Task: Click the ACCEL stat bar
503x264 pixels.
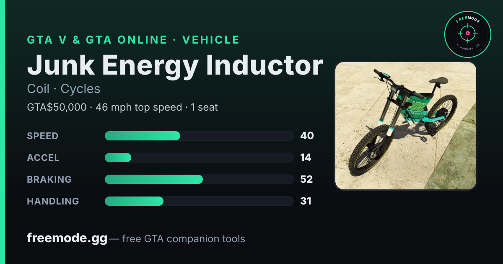Action: coord(199,158)
